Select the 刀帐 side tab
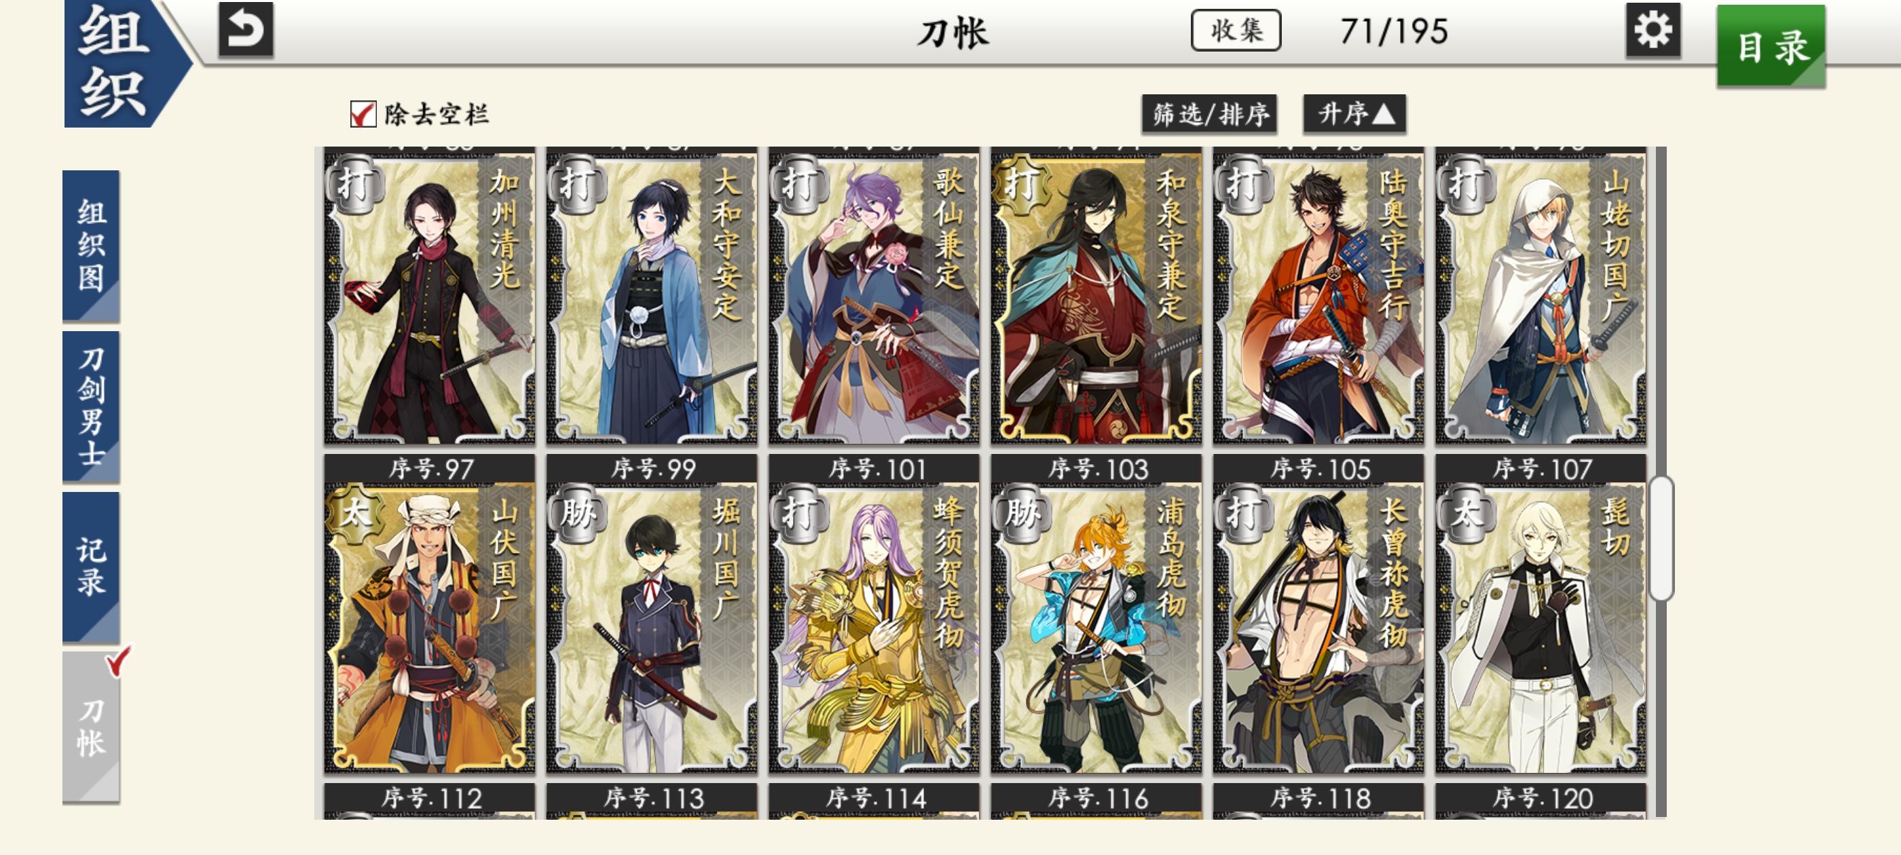1901x855 pixels. click(x=92, y=727)
